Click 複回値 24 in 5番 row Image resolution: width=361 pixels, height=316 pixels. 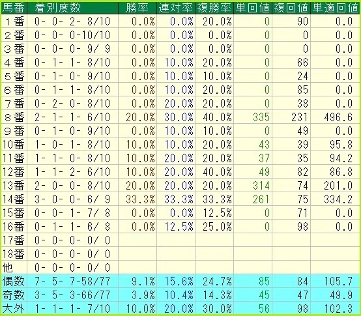tap(302, 76)
